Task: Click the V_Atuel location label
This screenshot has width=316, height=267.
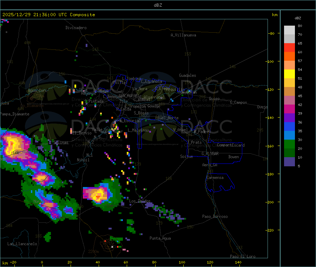Action: (180, 130)
